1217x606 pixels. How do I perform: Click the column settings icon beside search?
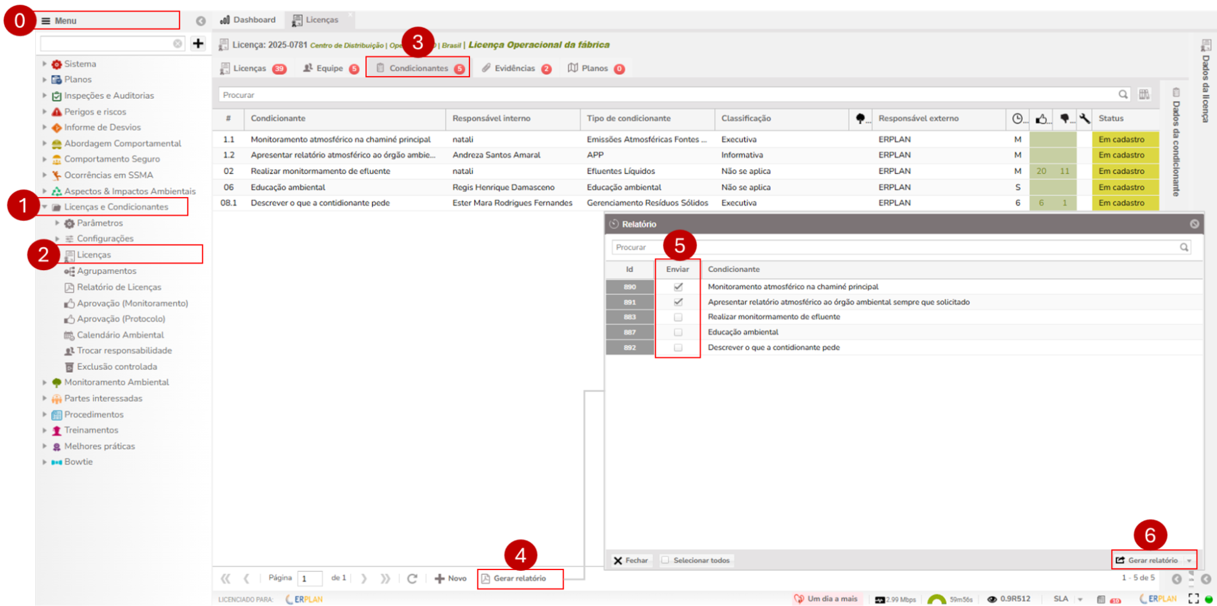(1144, 94)
